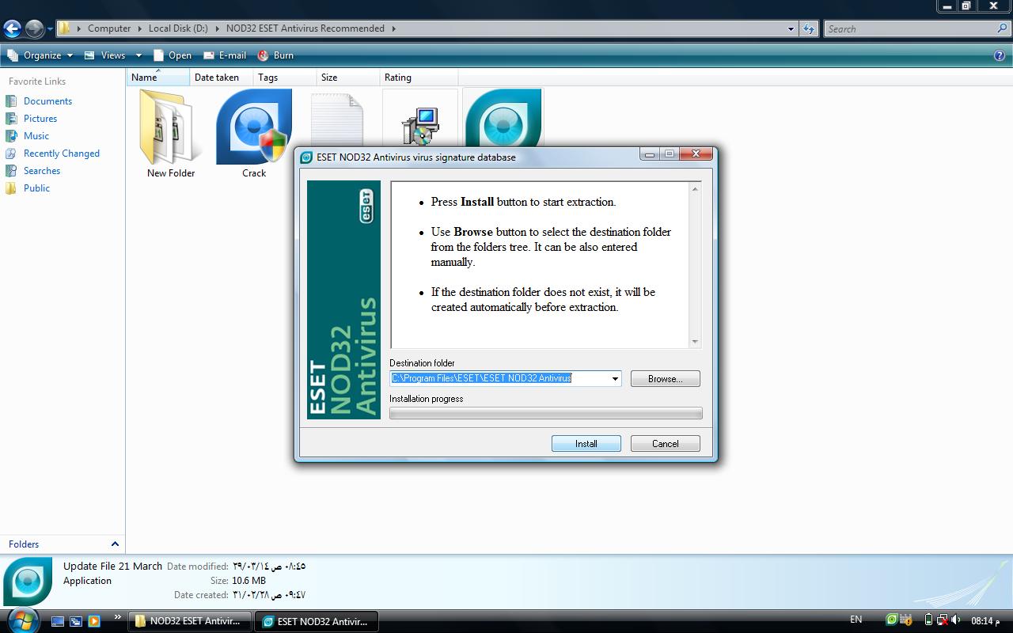Cancel the ESET installer dialog

coord(665,444)
